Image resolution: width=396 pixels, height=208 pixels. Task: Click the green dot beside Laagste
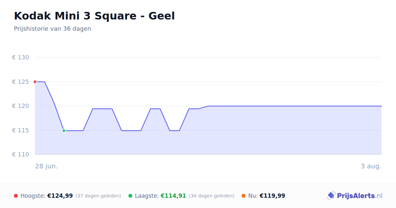click(x=130, y=196)
